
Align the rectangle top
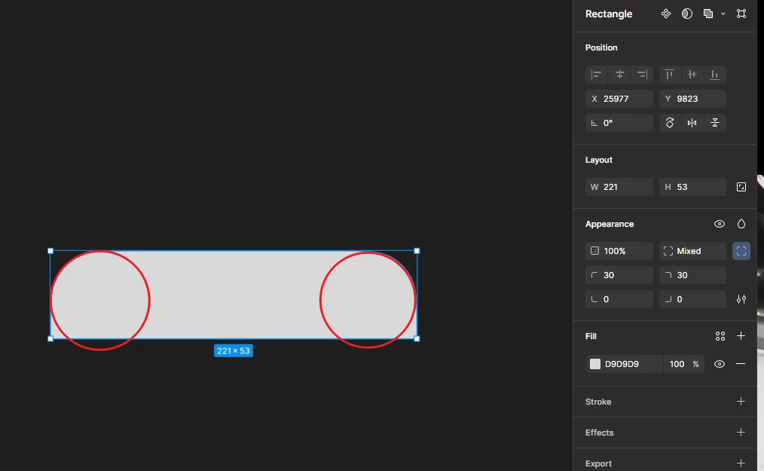coord(670,75)
